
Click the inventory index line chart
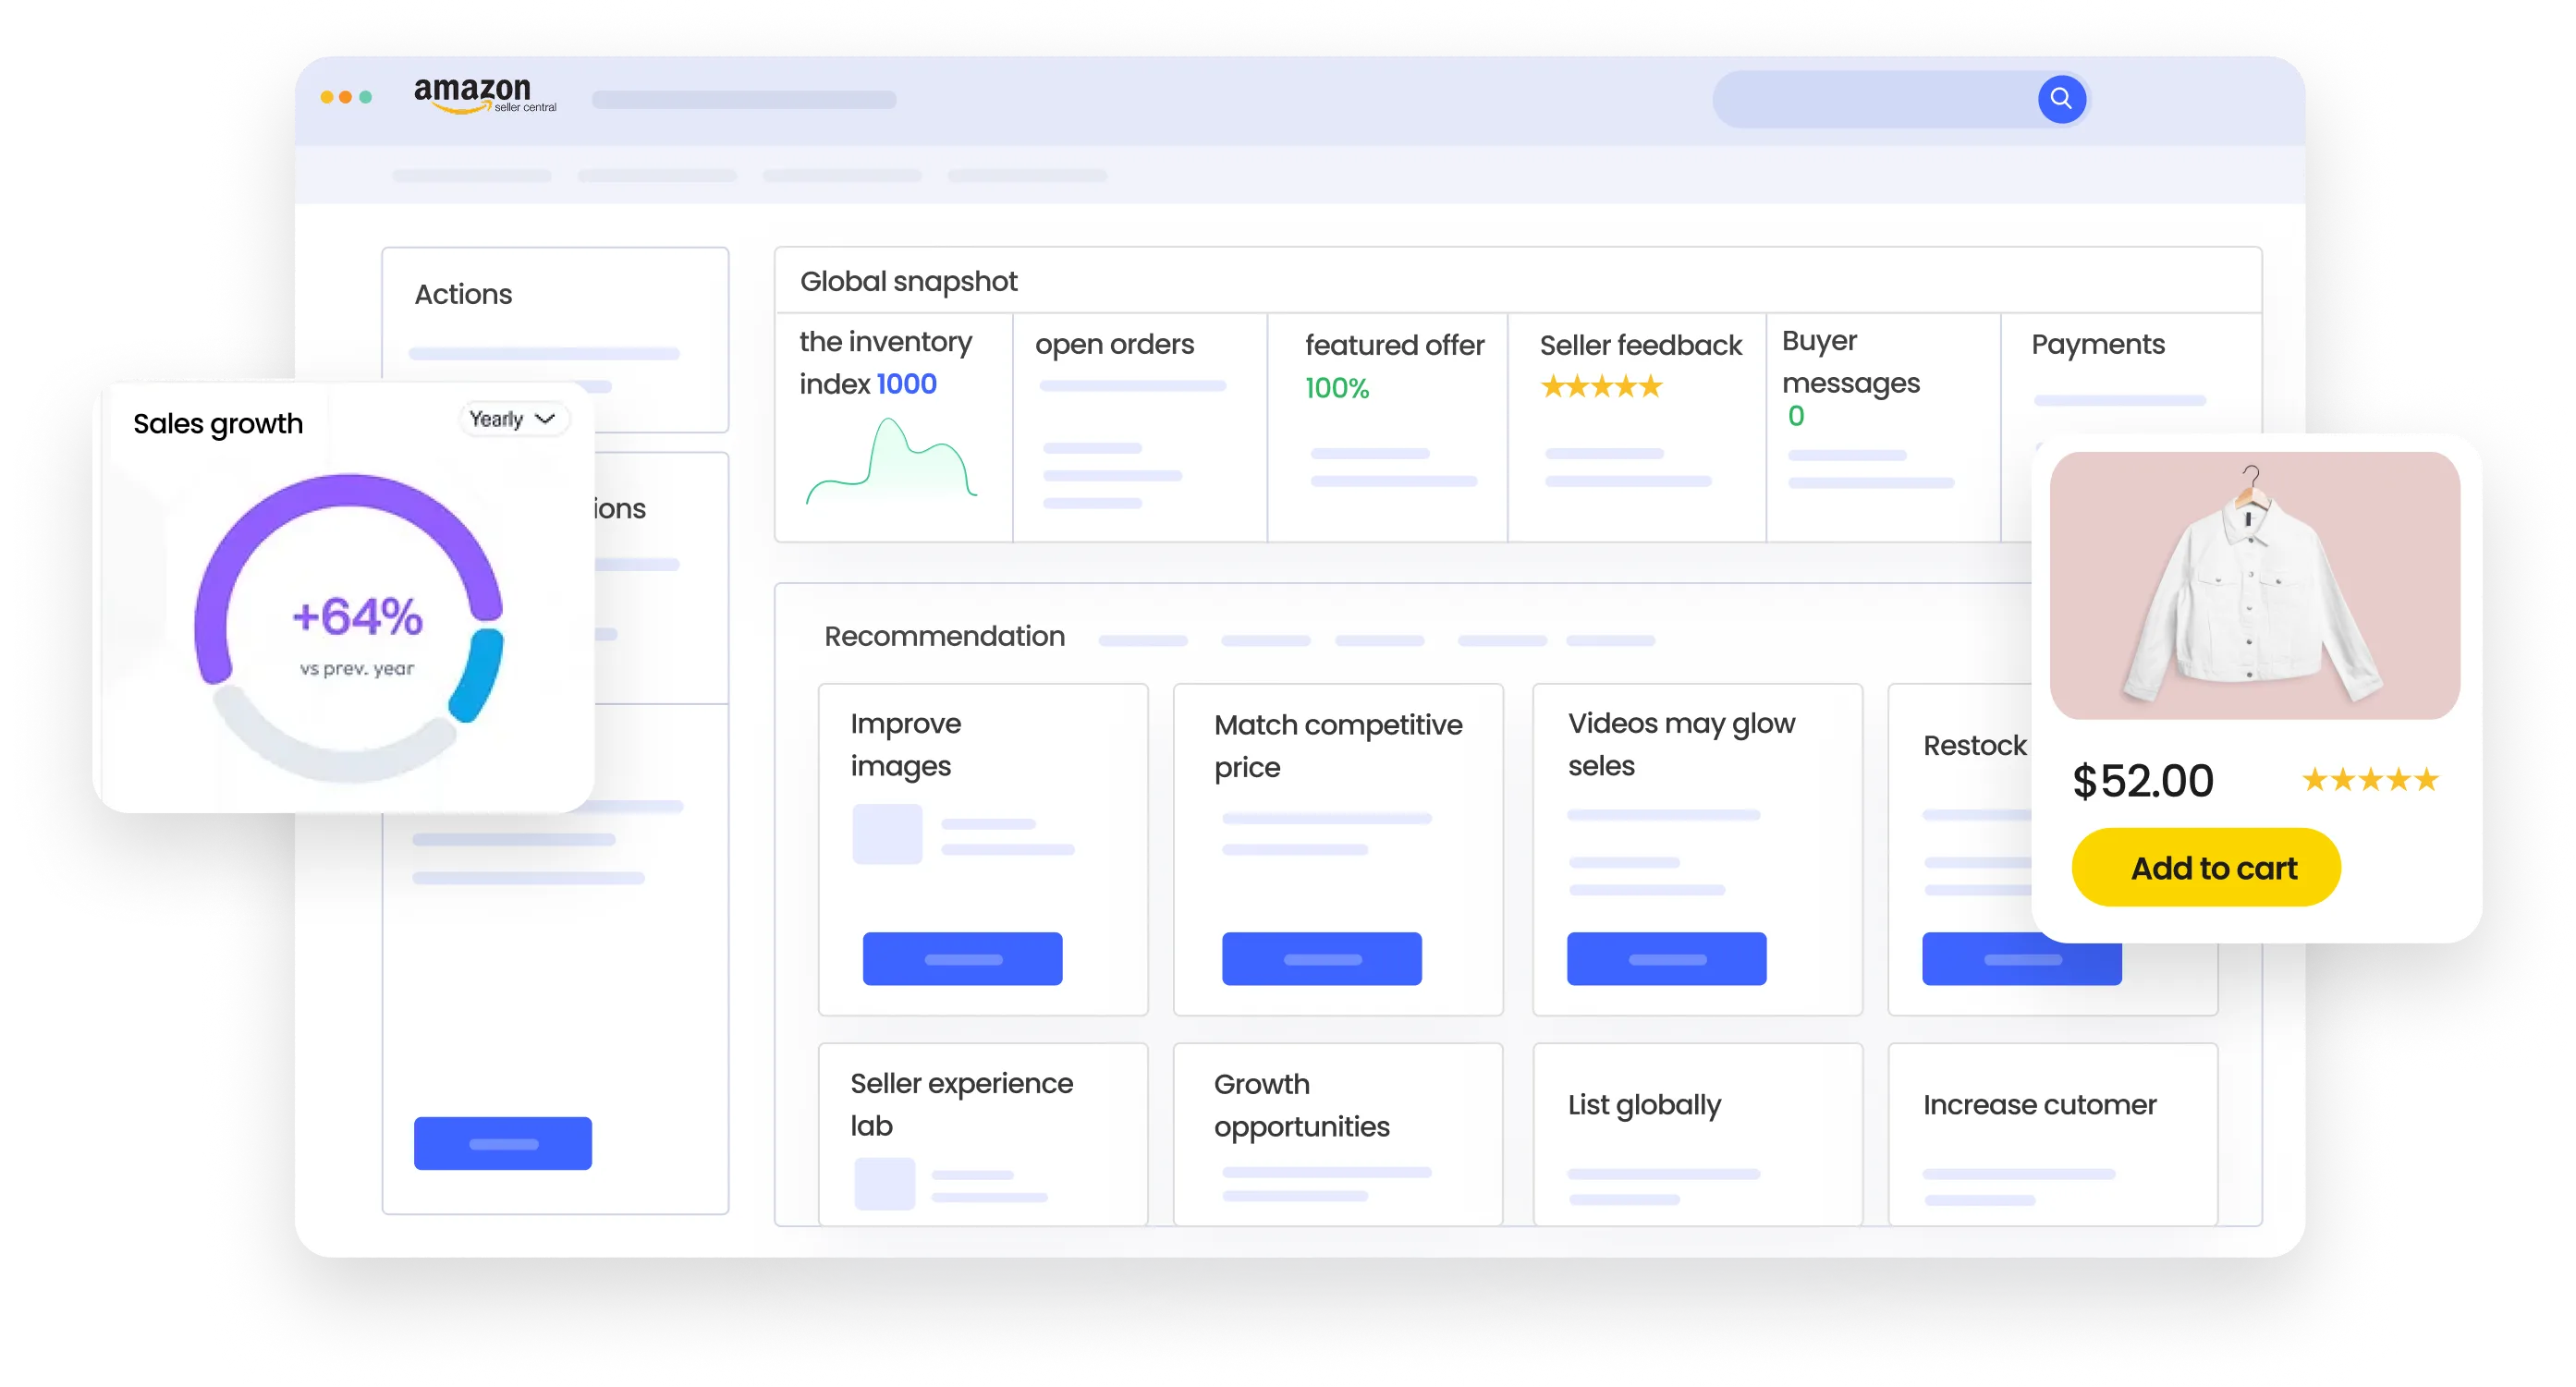[x=890, y=463]
